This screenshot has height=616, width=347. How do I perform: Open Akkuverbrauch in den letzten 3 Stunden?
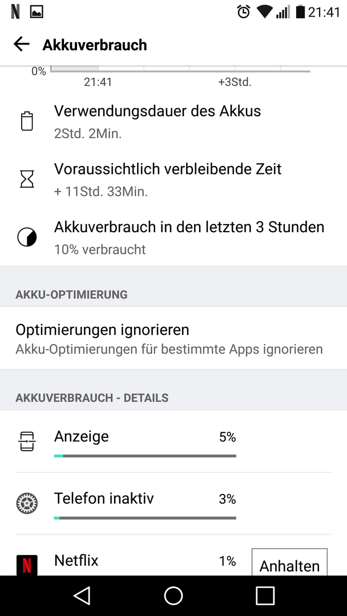pos(173,237)
